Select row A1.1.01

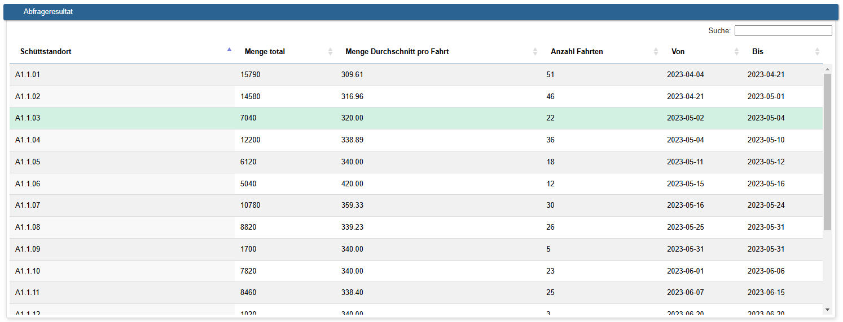416,75
